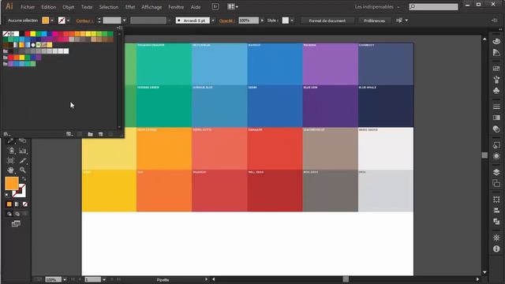
Task: Select the Hand tool
Action: coord(10,170)
